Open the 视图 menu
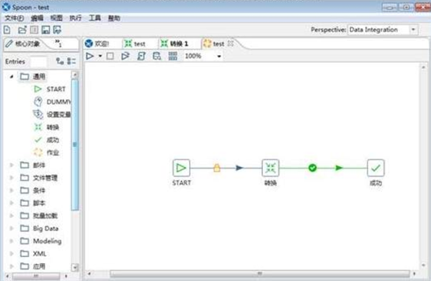The width and height of the screenshot is (431, 281). point(56,18)
